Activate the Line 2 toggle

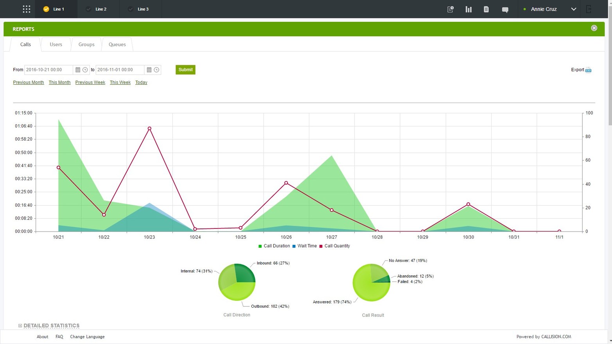(89, 9)
